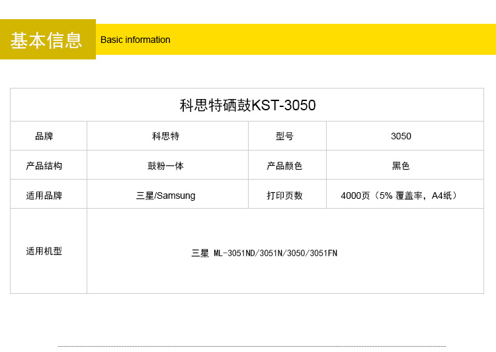Click the 型号 label cell
496x352 pixels.
click(x=284, y=136)
